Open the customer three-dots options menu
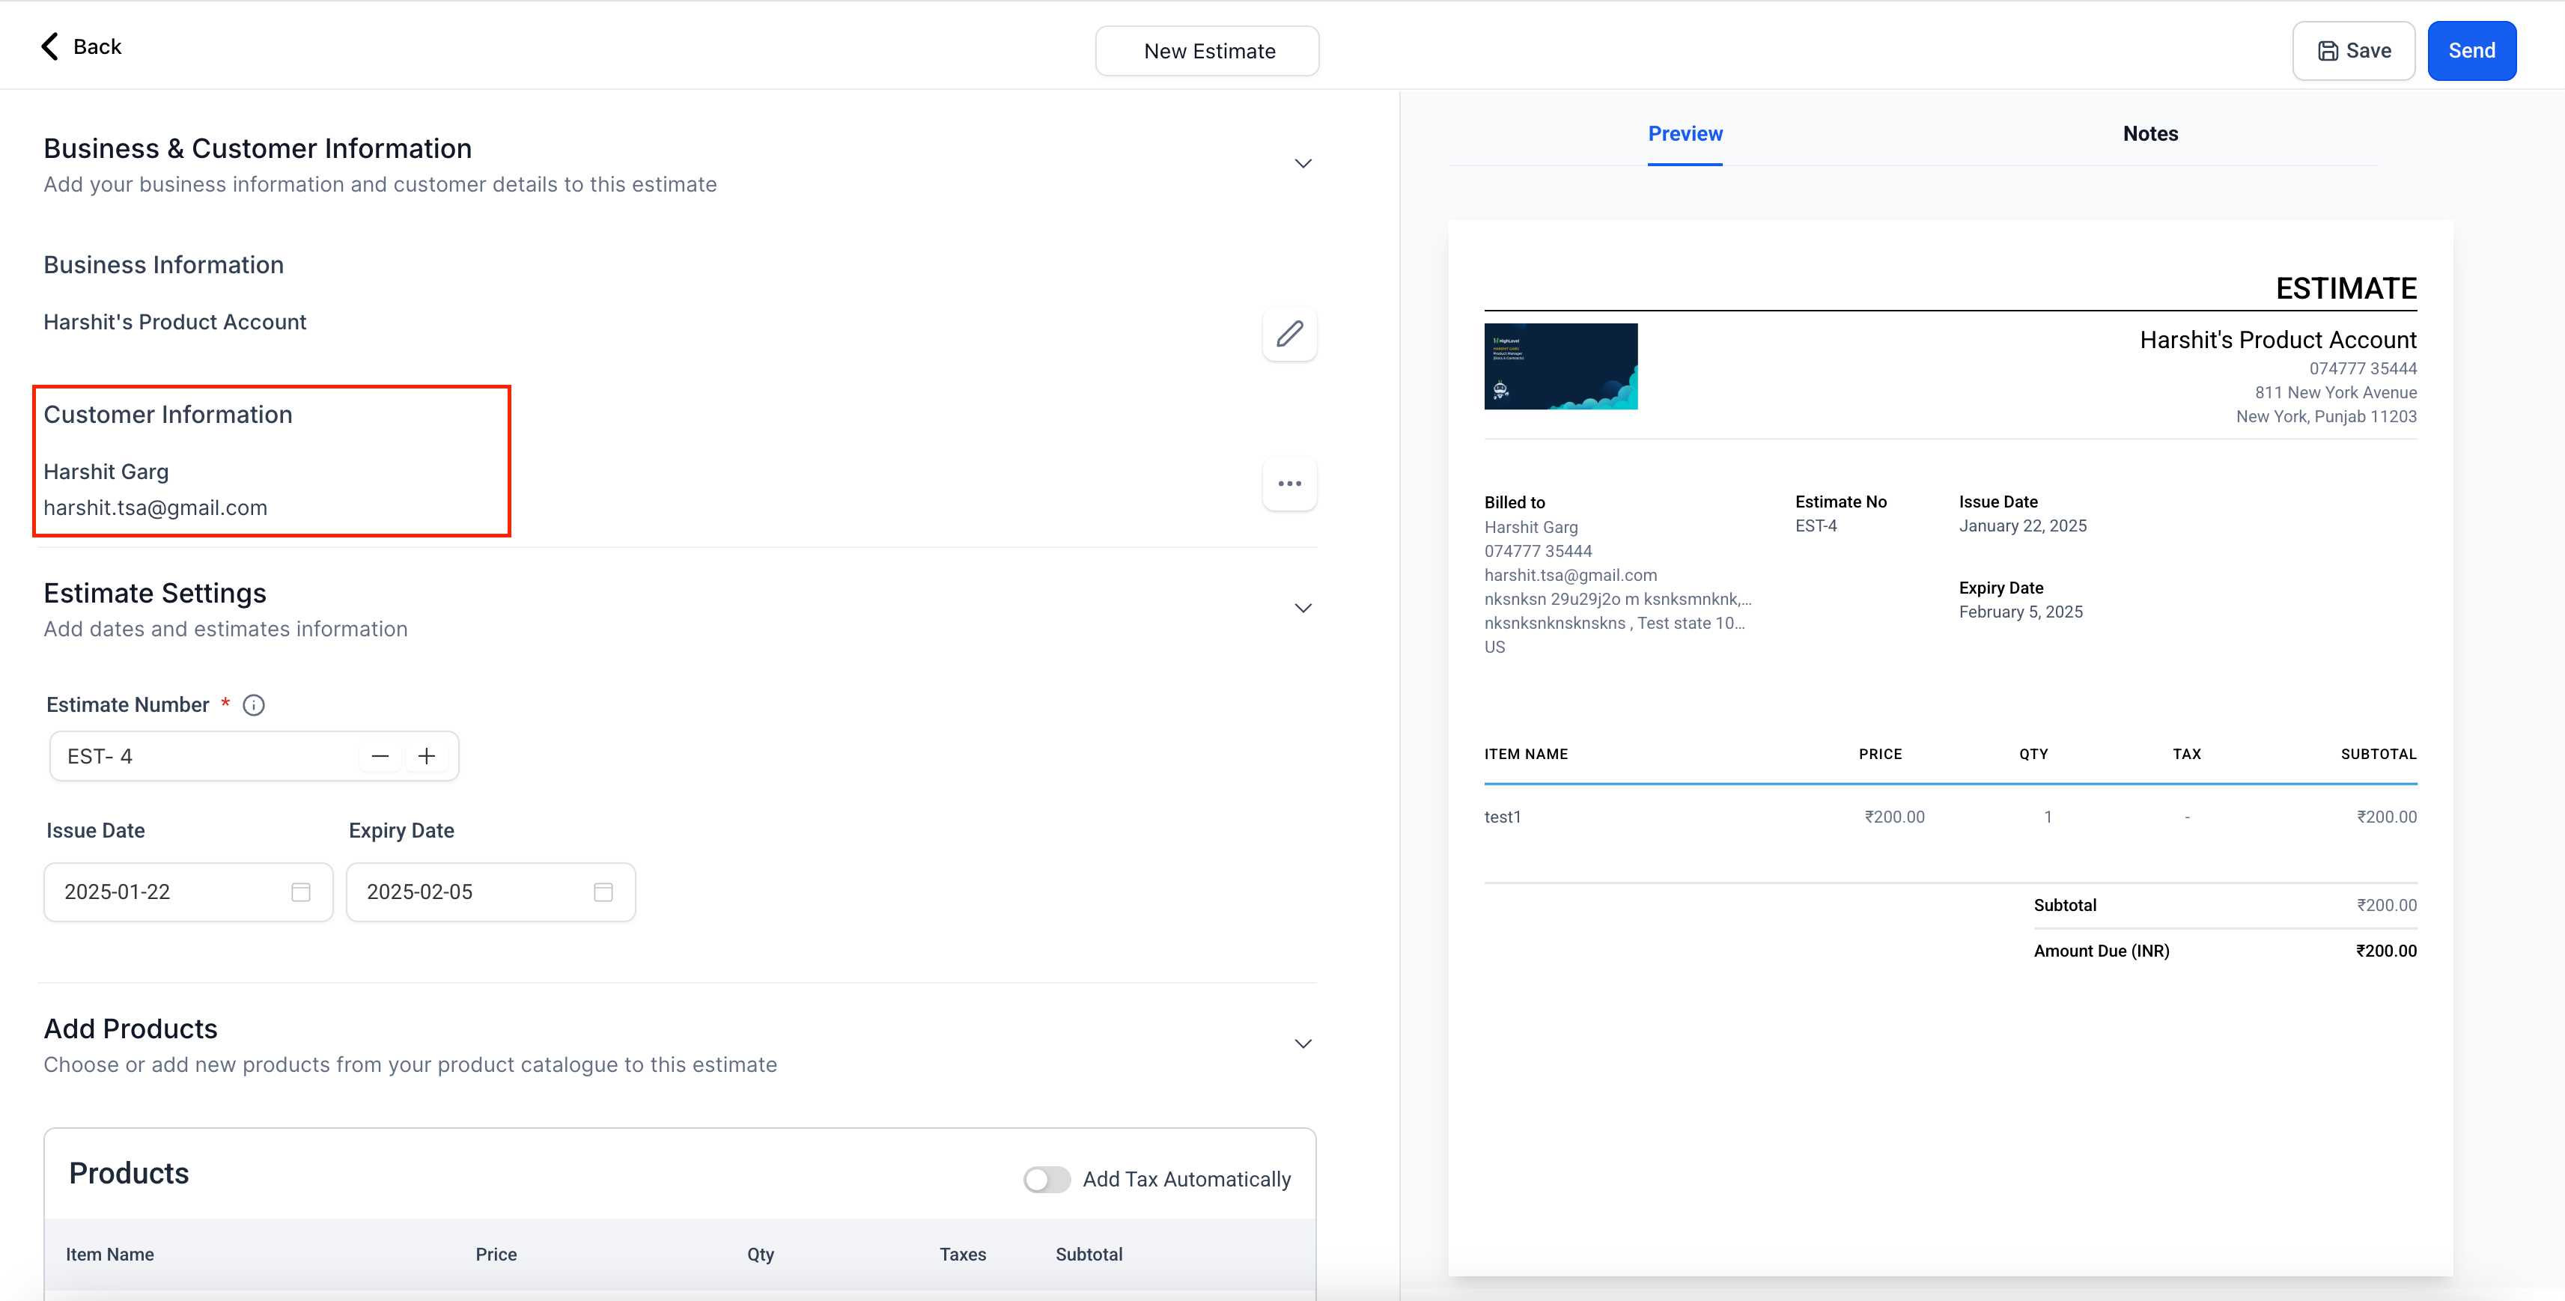Viewport: 2565px width, 1301px height. (x=1289, y=484)
